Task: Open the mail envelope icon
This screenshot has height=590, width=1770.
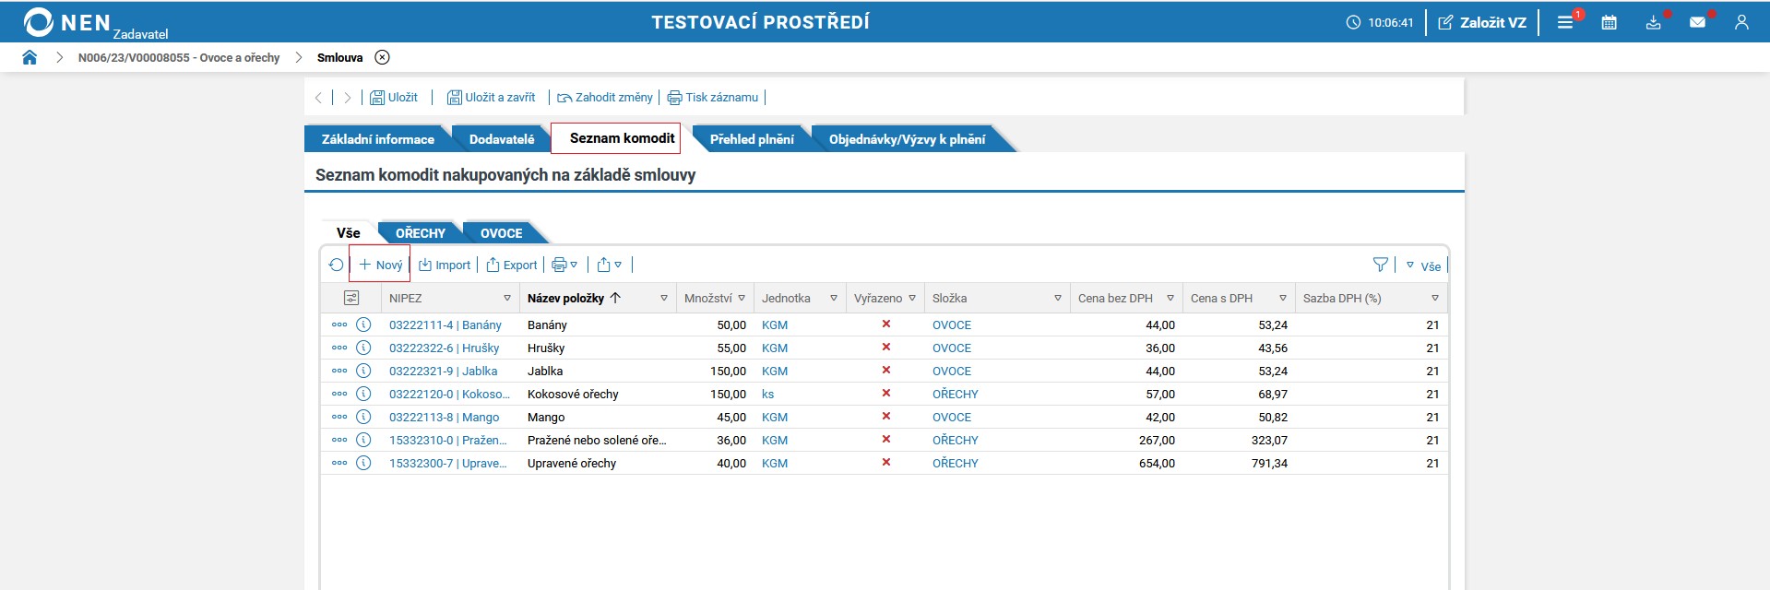Action: pyautogui.click(x=1697, y=22)
